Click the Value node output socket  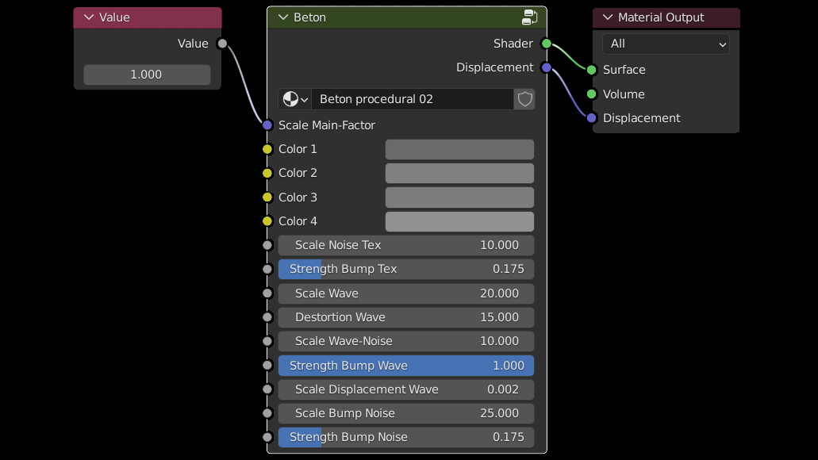pyautogui.click(x=222, y=44)
